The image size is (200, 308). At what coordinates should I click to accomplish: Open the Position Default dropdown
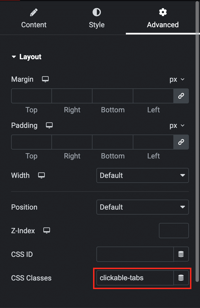(x=142, y=207)
